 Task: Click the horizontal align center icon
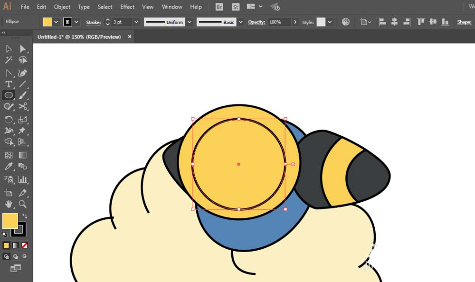click(x=394, y=22)
